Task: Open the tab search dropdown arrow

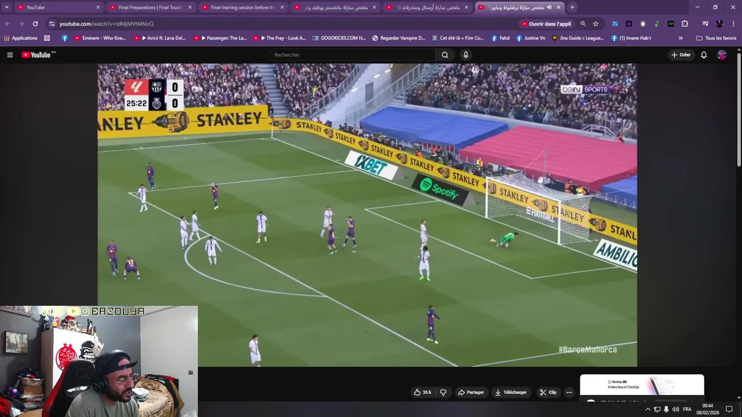Action: (6, 8)
